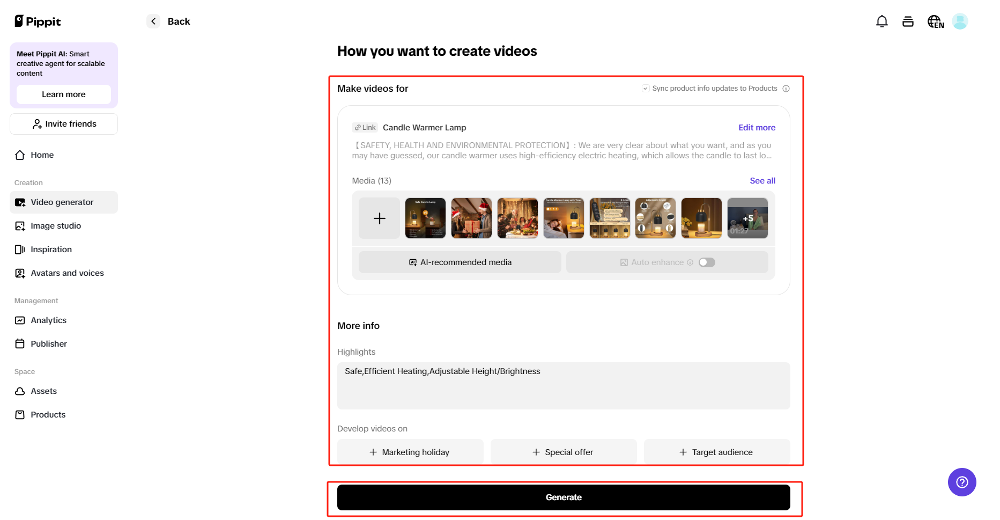
Task: Open Image studio
Action: point(64,226)
